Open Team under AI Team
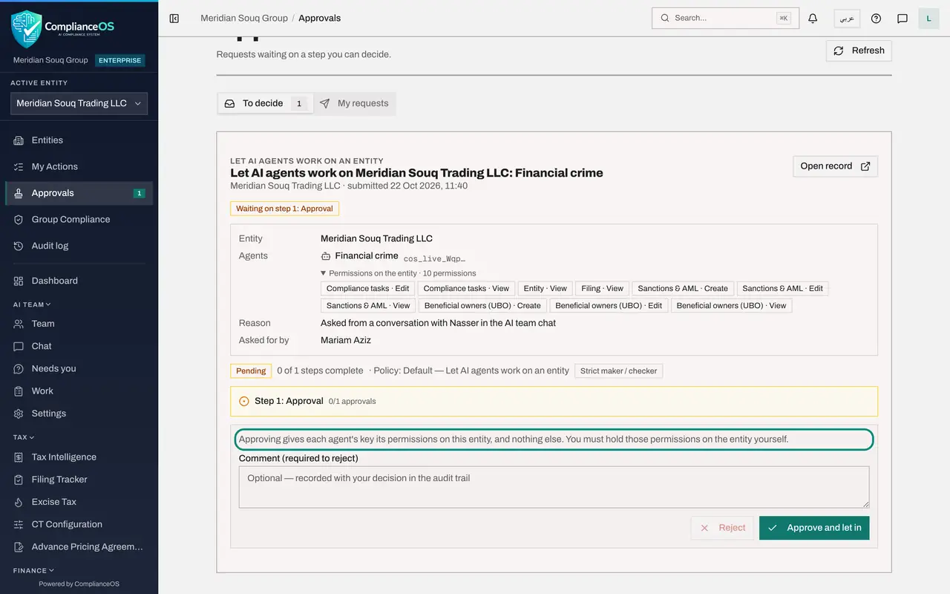The image size is (950, 594). (79, 324)
